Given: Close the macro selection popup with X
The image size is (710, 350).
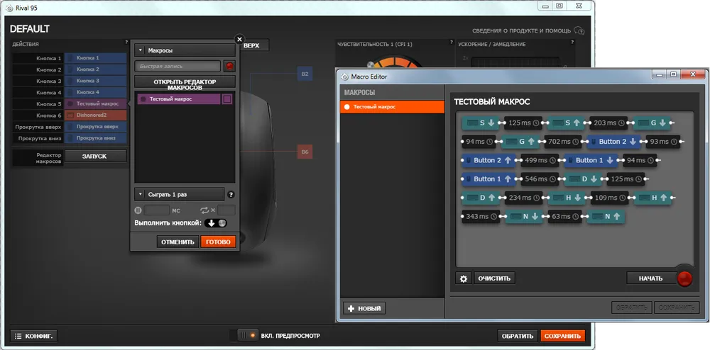Looking at the screenshot, I should pyautogui.click(x=239, y=40).
